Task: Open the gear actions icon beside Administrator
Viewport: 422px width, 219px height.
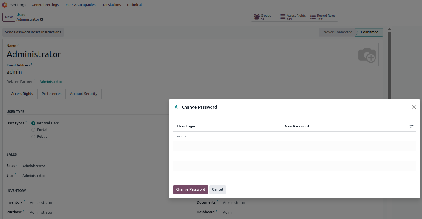Action: 42,19
